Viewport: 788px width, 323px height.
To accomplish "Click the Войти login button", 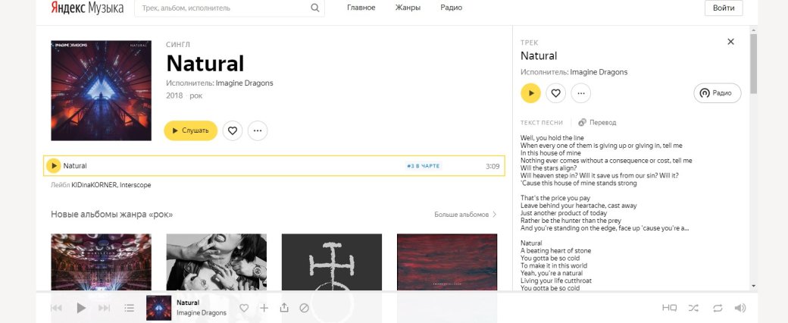I will [x=724, y=8].
